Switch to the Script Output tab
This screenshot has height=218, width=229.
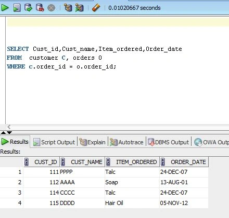pyautogui.click(x=54, y=142)
